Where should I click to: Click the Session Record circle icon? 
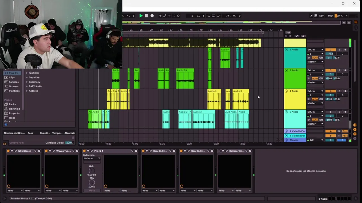tap(178, 16)
